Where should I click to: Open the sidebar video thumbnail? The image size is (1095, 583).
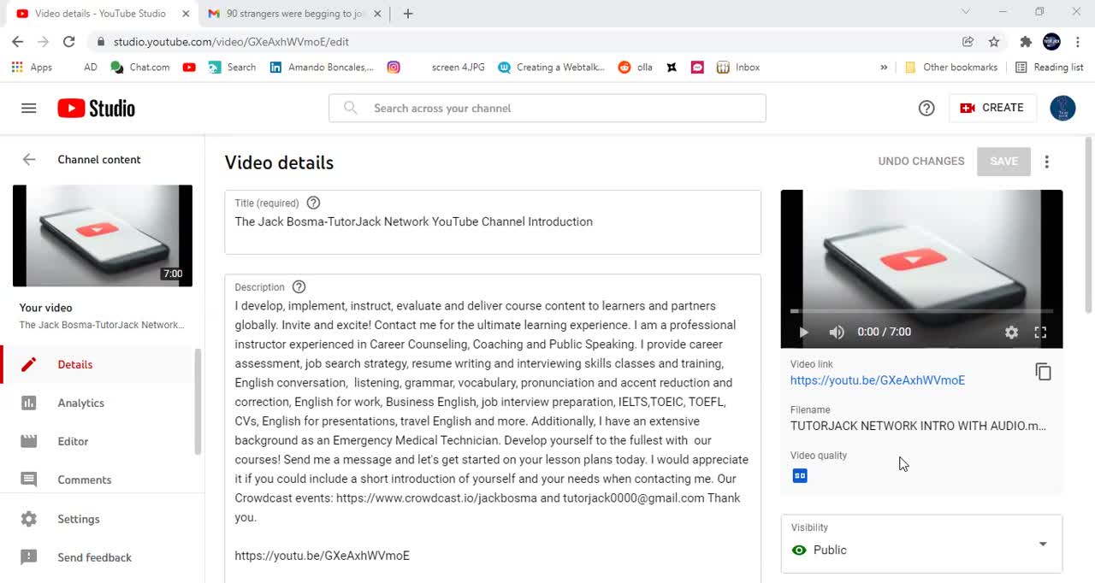[x=103, y=236]
